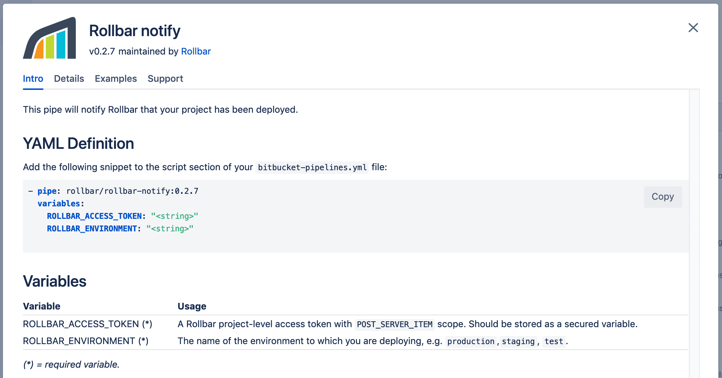The width and height of the screenshot is (722, 378).
Task: Click the ROLLBAR_ENVIRONMENT (*) table cell
Action: pyautogui.click(x=86, y=341)
